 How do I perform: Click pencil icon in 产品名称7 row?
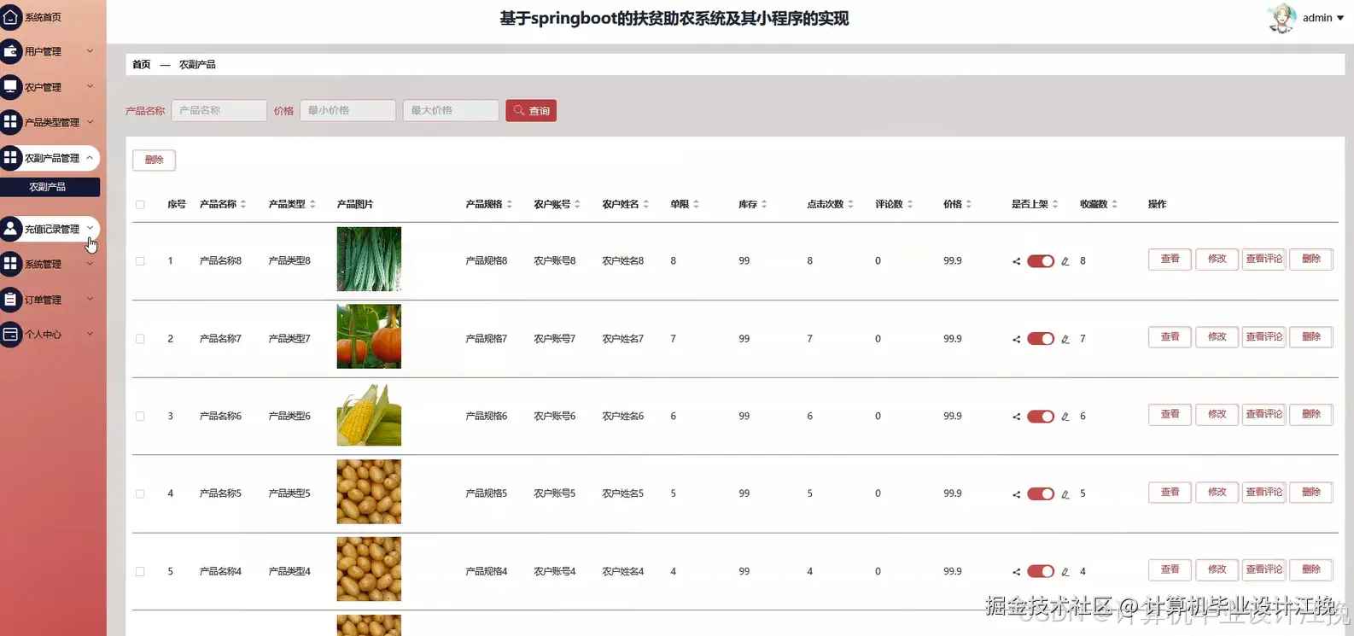pos(1065,339)
